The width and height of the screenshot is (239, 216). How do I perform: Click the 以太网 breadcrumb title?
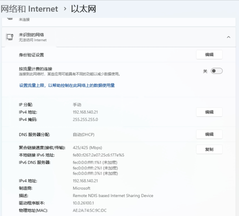tap(84, 9)
